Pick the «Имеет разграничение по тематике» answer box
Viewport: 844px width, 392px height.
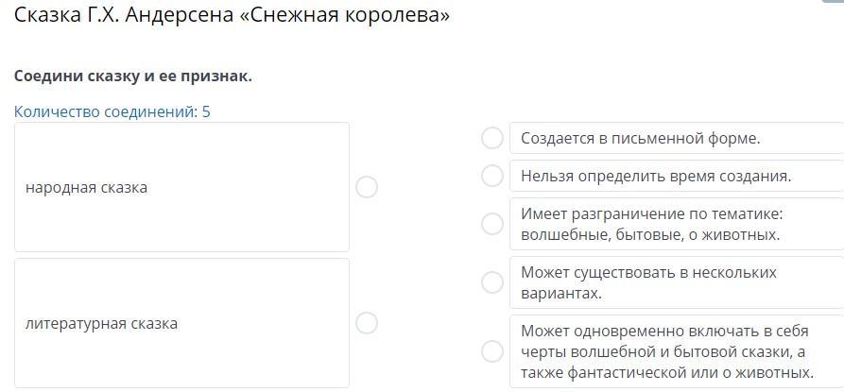coord(675,224)
